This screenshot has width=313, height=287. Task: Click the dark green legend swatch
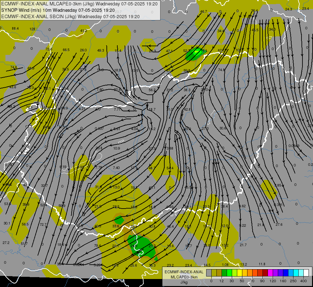point(224,273)
